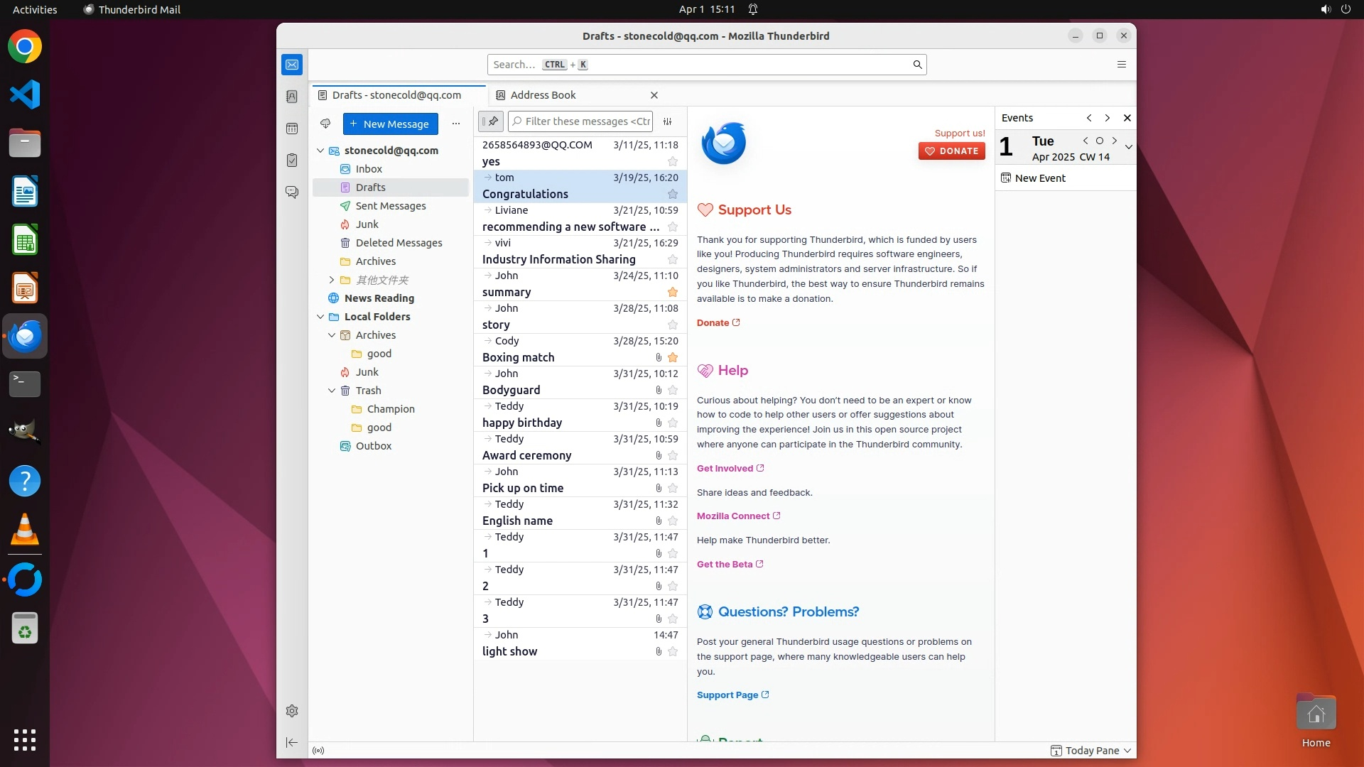Collapse the Local Folders tree

[x=320, y=317]
